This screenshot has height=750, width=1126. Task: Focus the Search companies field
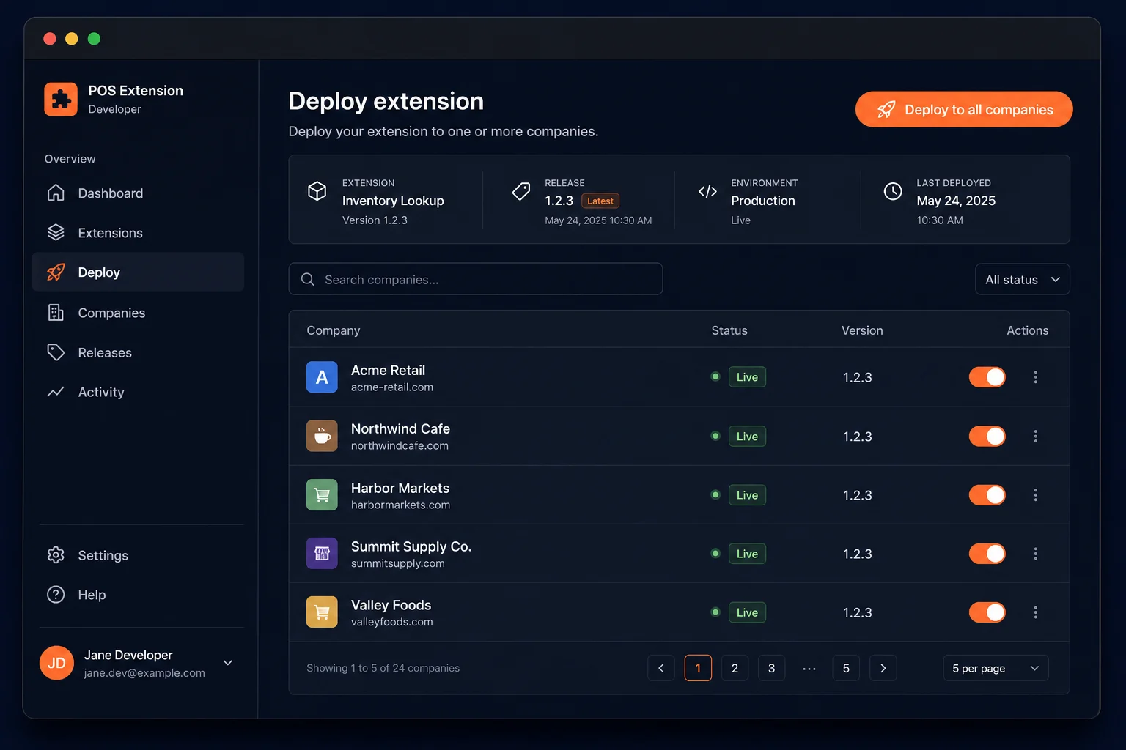[476, 279]
